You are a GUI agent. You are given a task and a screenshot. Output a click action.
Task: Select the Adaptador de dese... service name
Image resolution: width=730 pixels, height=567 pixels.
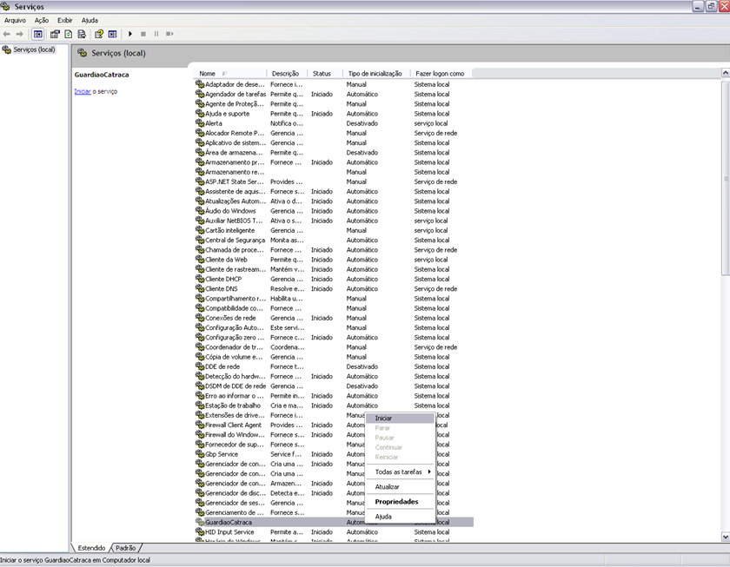pyautogui.click(x=235, y=84)
